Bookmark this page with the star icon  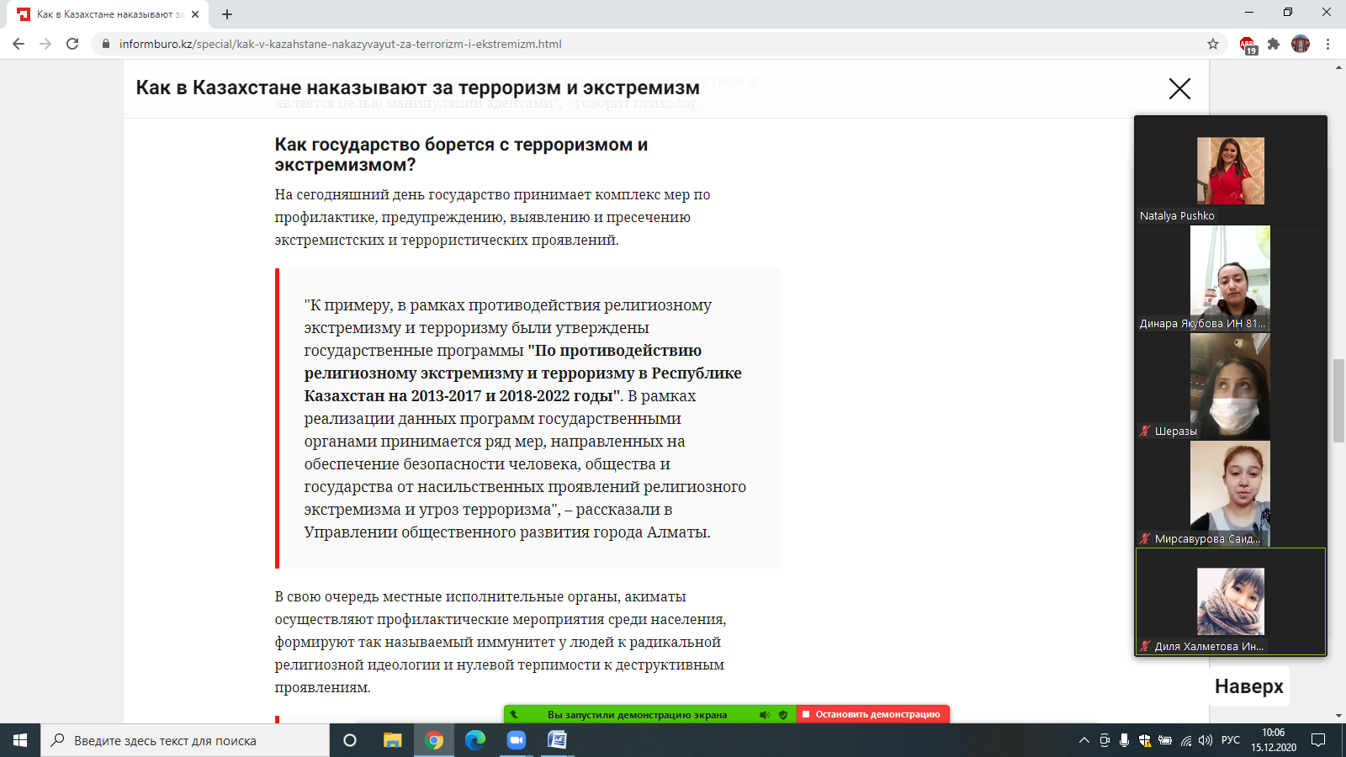[1213, 44]
